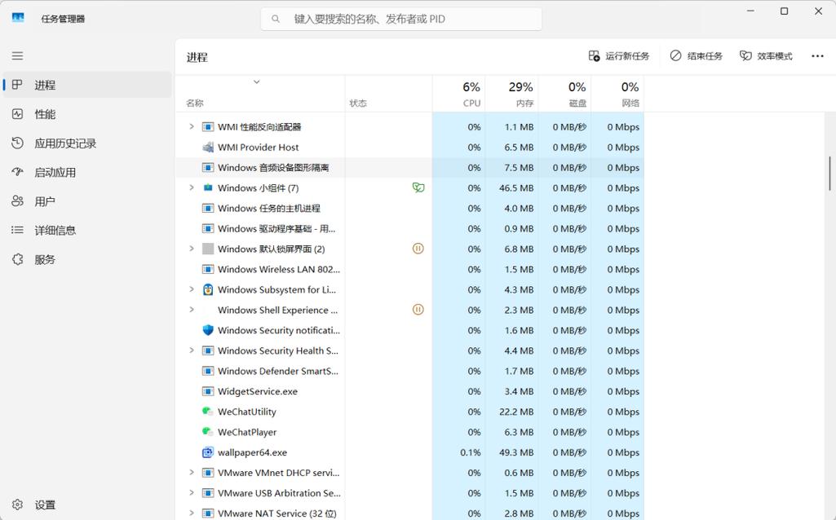Screen dimensions: 836x520
Task: Open the more options ellipsis menu
Action: point(817,56)
